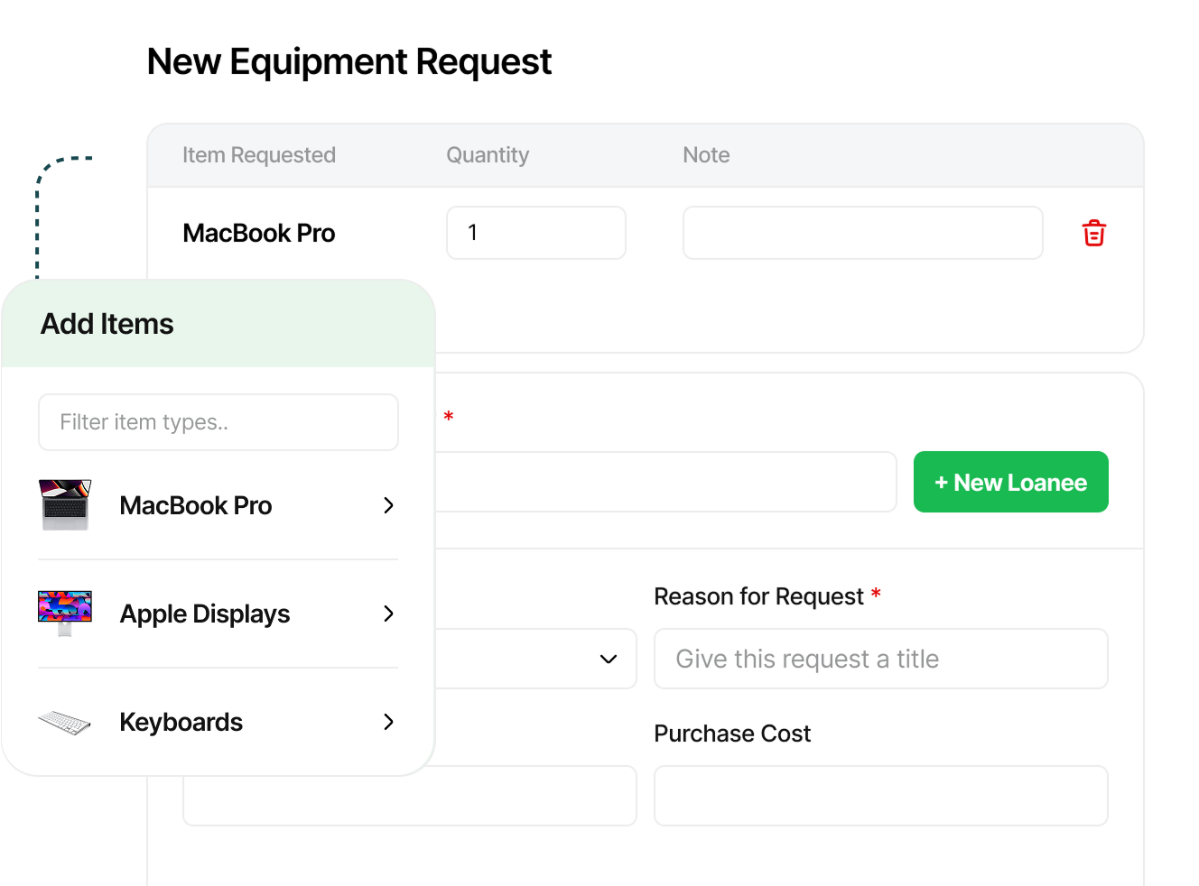Click the white keyboard image icon
The image size is (1199, 886).
pyautogui.click(x=64, y=722)
